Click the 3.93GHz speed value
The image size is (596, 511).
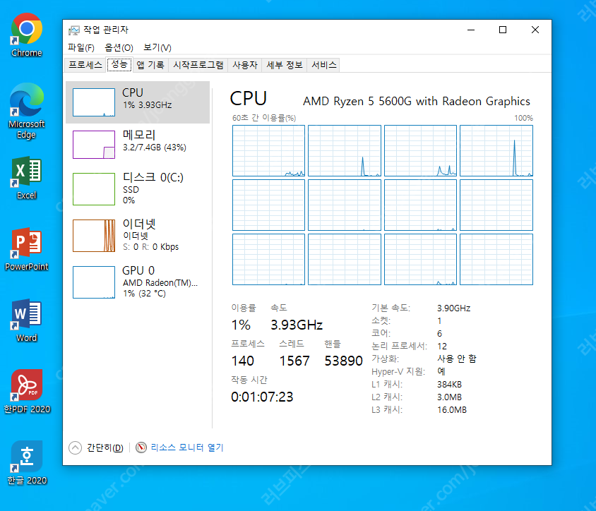(297, 325)
